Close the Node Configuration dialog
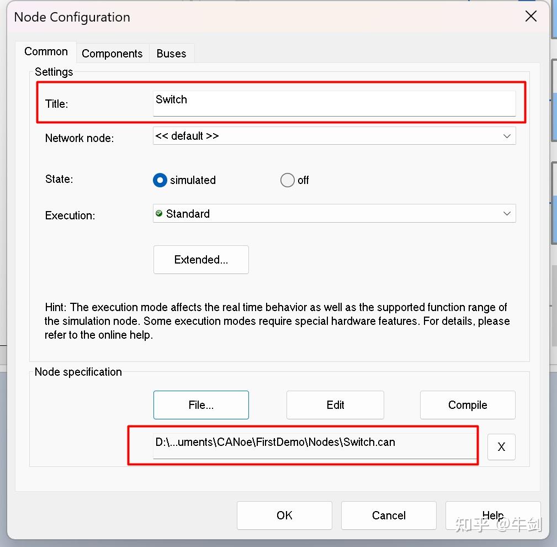Image resolution: width=557 pixels, height=547 pixels. tap(531, 17)
